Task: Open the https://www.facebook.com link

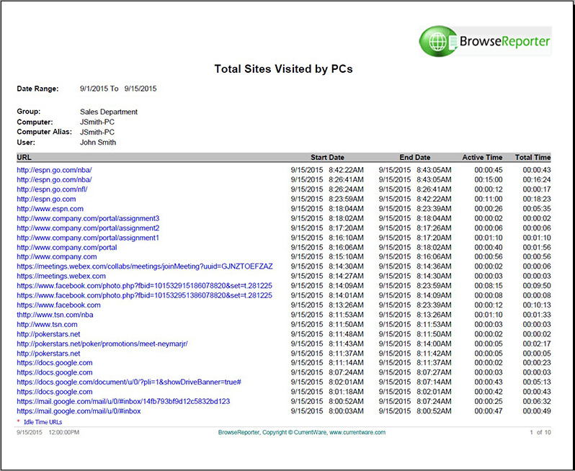Action: coord(58,305)
